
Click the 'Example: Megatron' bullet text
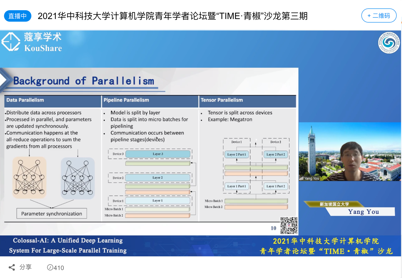[230, 120]
